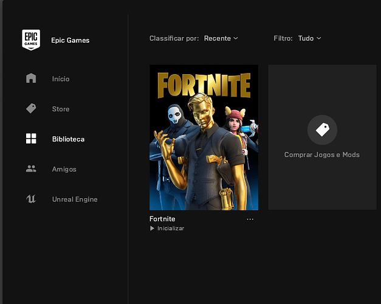Click the Unreal Engine logo icon
Image resolution: width=381 pixels, height=304 pixels.
click(x=31, y=199)
